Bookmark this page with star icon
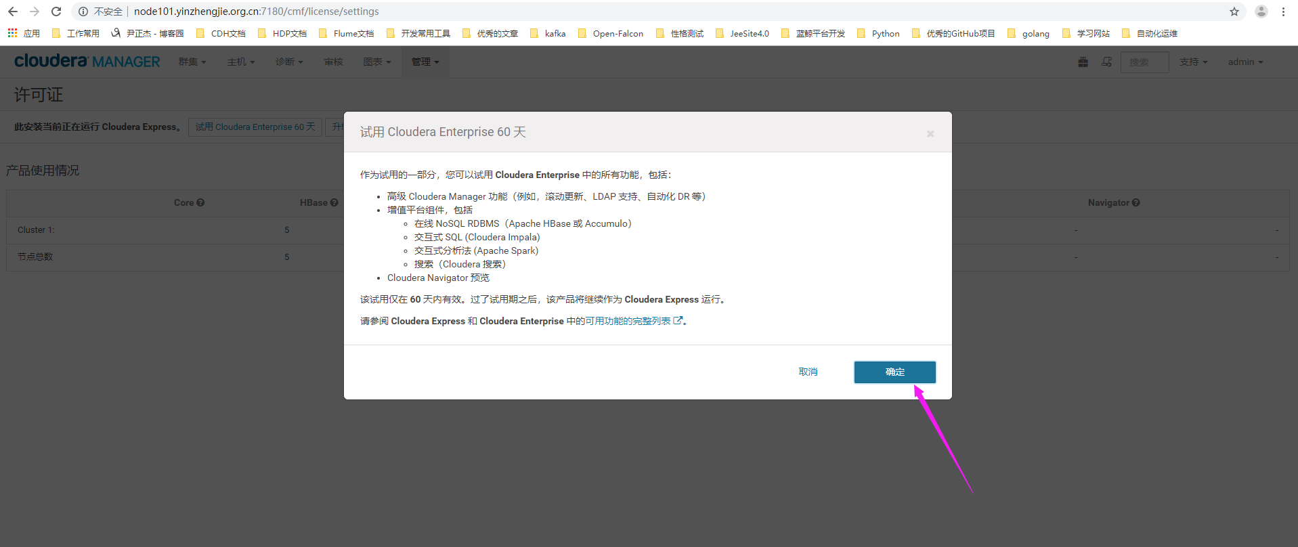 click(x=1234, y=12)
